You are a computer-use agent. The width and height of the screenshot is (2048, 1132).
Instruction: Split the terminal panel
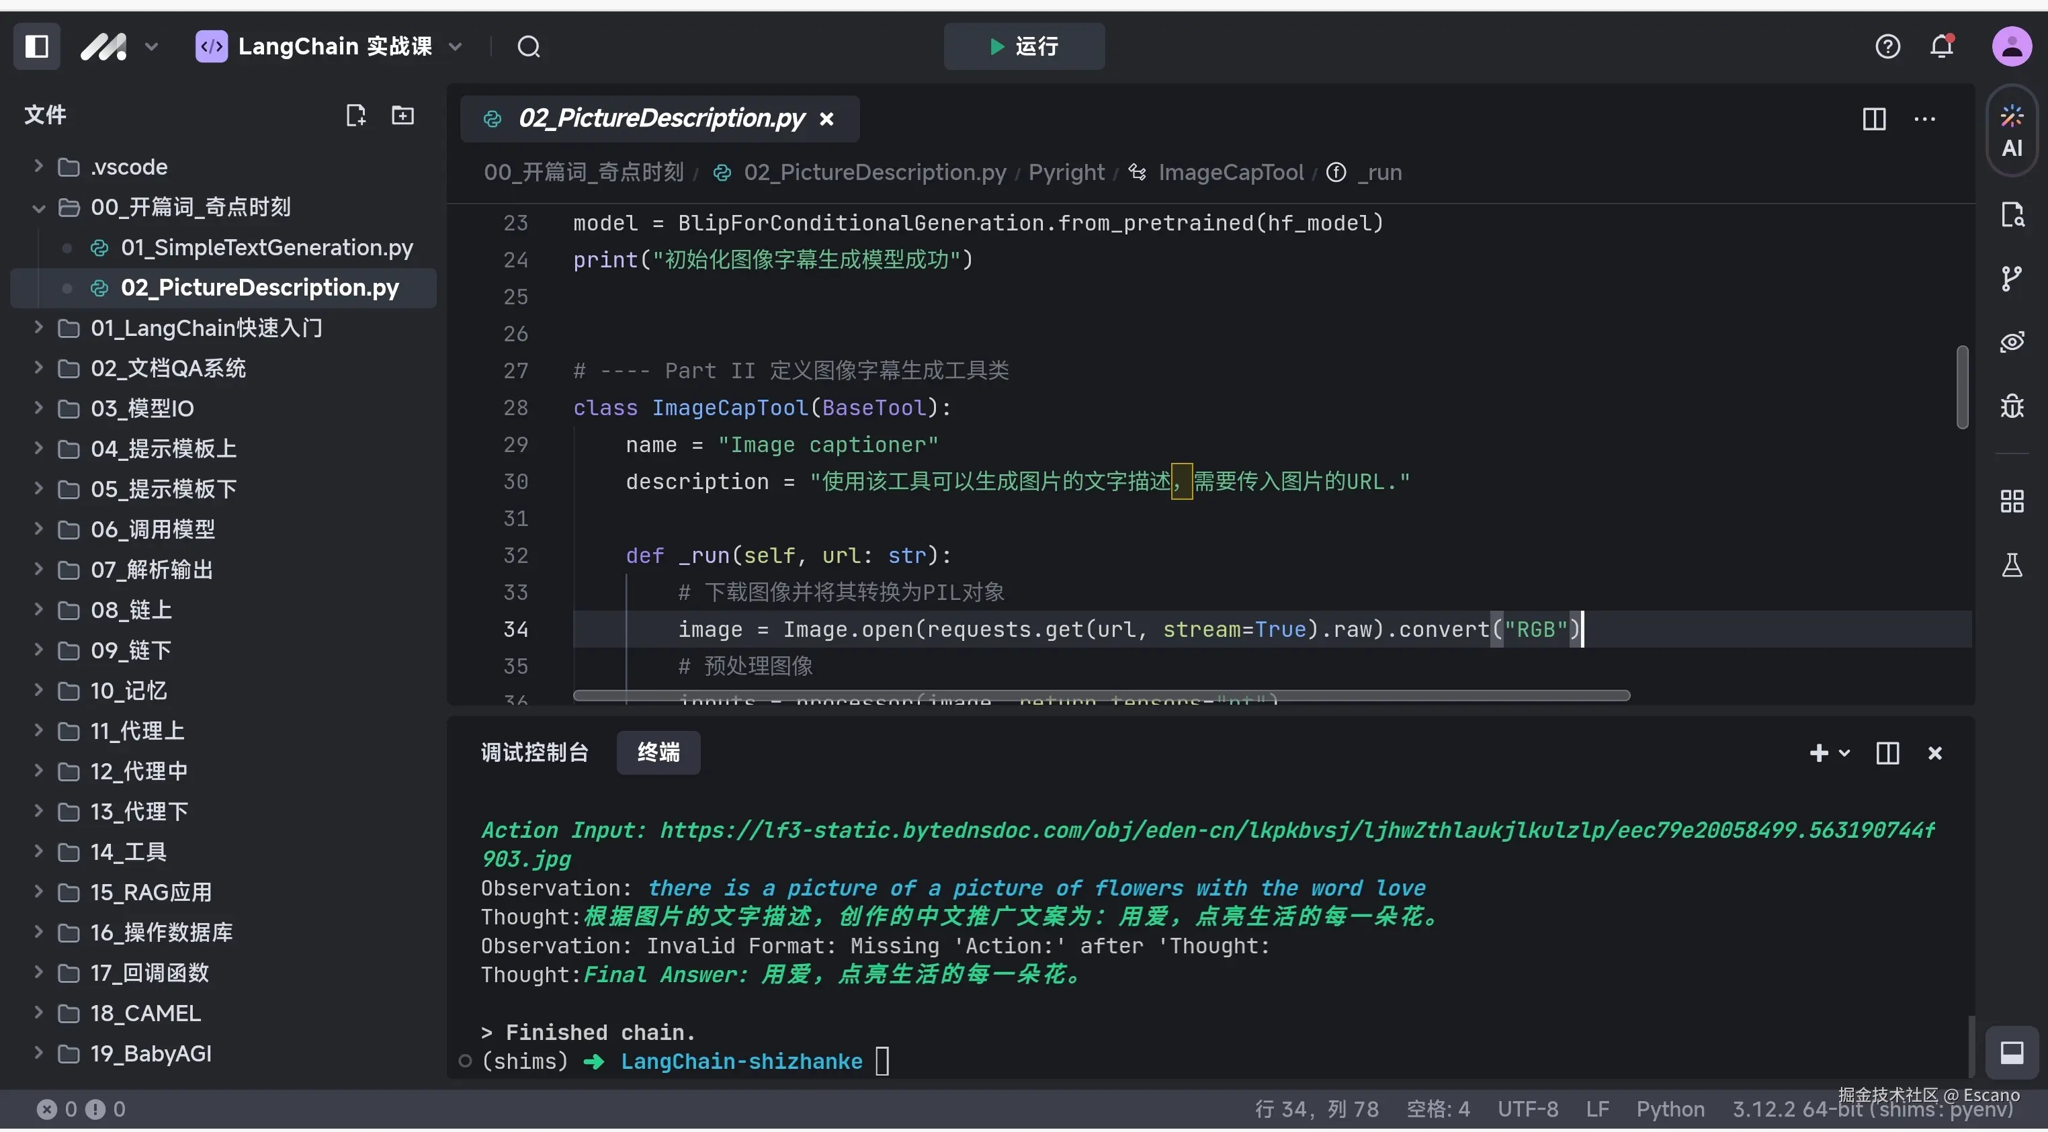pos(1887,754)
